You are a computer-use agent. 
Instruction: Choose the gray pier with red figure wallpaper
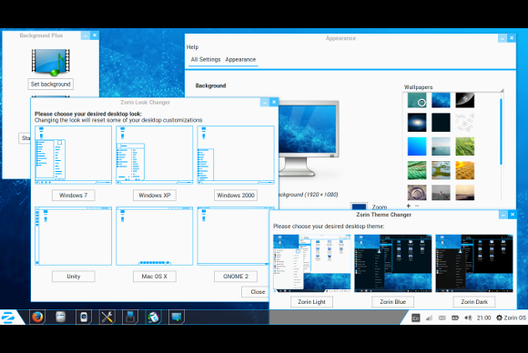pyautogui.click(x=441, y=193)
